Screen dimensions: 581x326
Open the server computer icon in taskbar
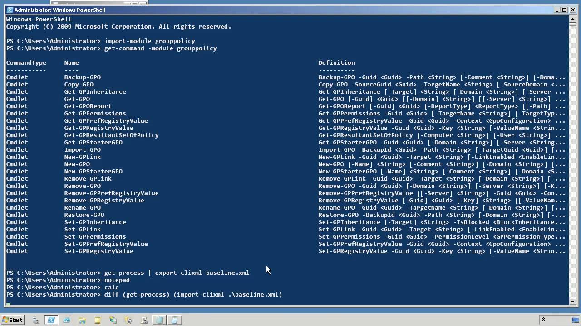pyautogui.click(x=144, y=320)
